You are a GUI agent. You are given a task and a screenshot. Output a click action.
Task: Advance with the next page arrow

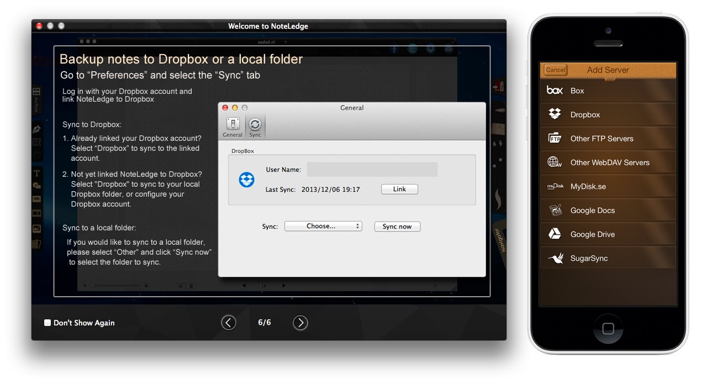(300, 323)
